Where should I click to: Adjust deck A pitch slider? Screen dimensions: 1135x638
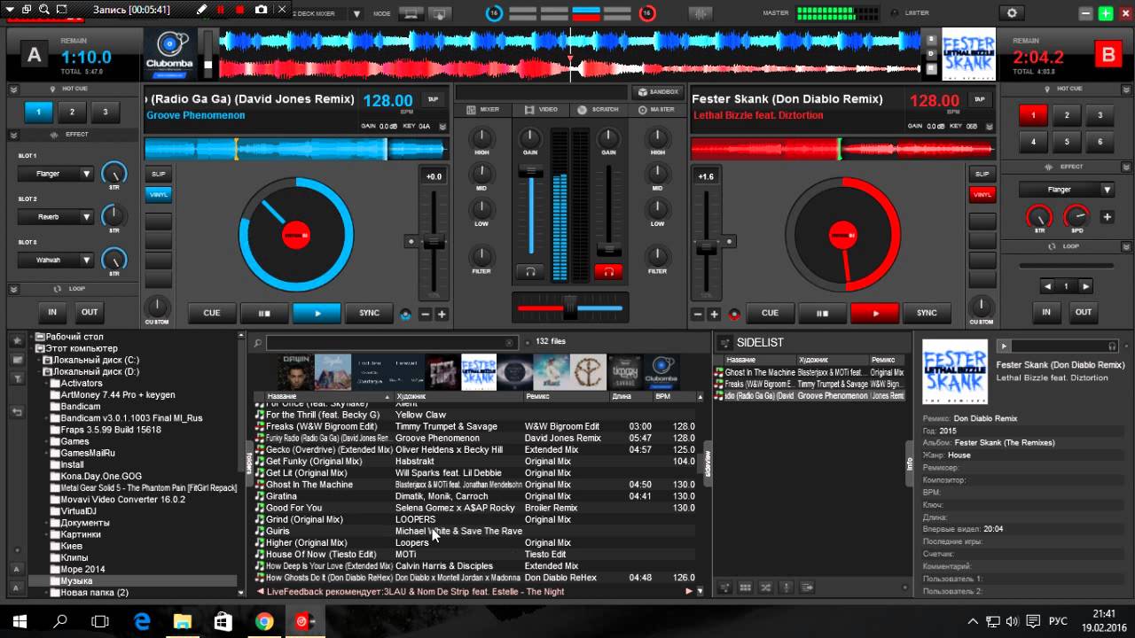pyautogui.click(x=434, y=242)
